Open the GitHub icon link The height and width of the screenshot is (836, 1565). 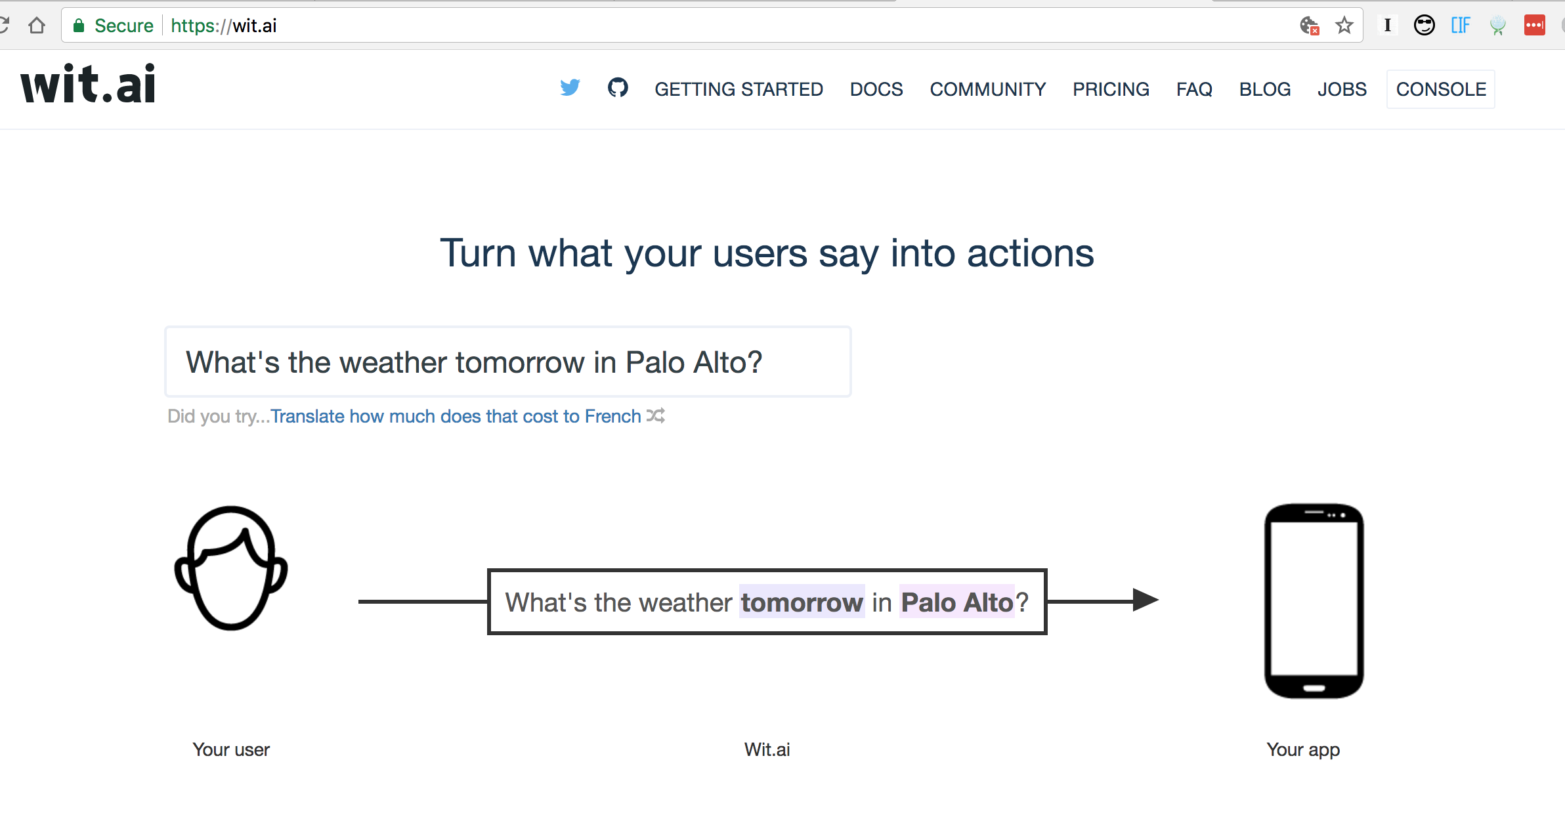coord(618,87)
